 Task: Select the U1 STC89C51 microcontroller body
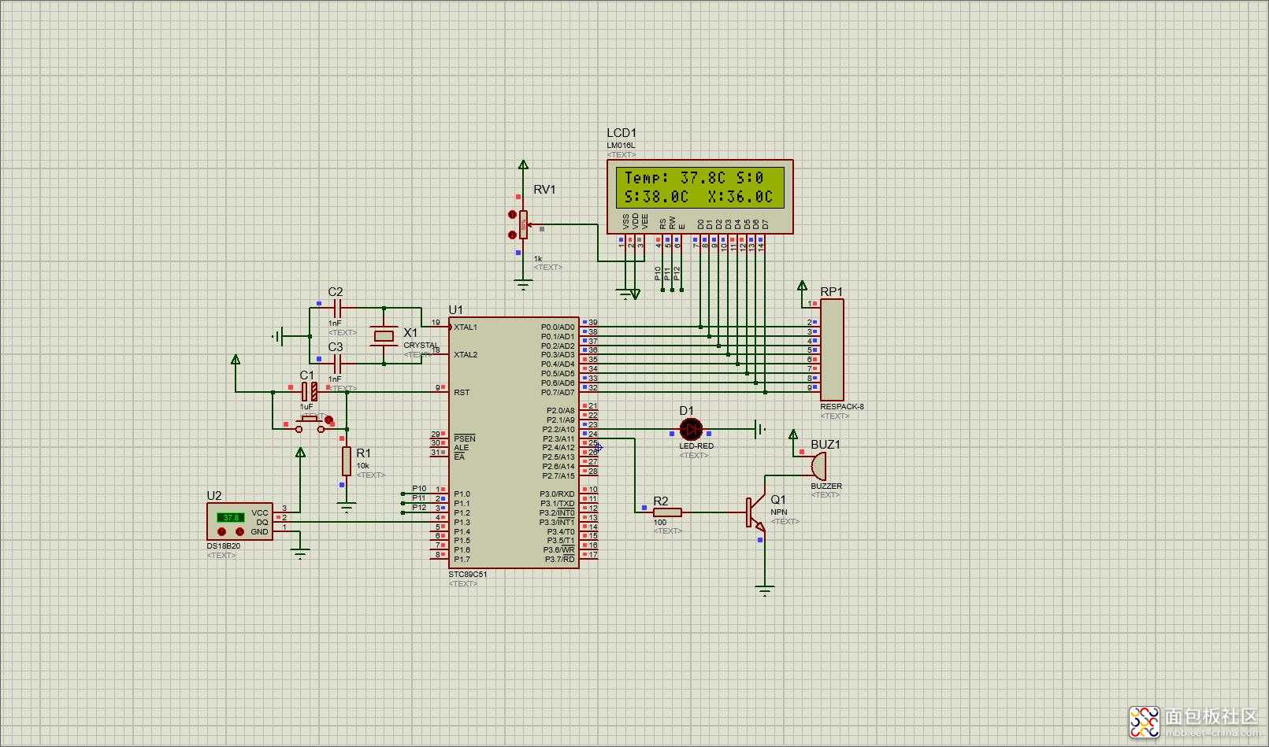(514, 442)
